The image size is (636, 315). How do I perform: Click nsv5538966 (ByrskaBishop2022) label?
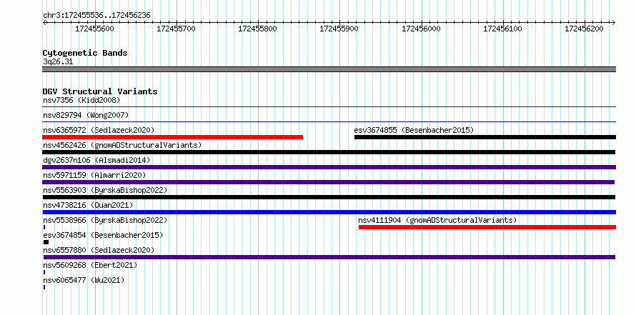(x=105, y=220)
